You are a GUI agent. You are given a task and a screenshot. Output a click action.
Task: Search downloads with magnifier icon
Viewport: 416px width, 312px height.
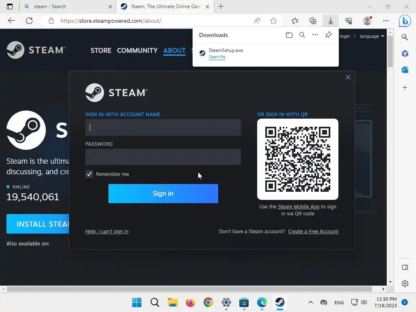point(302,35)
